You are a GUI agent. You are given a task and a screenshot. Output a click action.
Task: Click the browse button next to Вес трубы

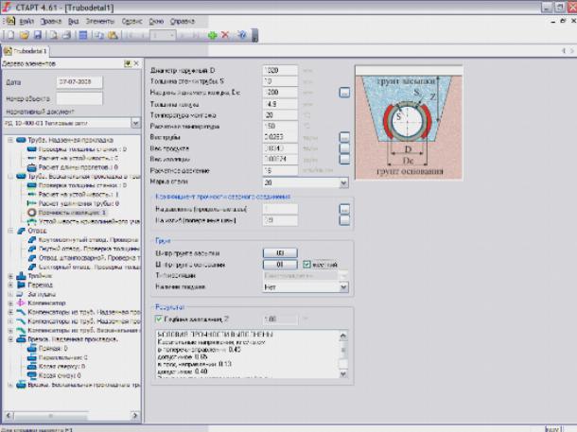(345, 136)
